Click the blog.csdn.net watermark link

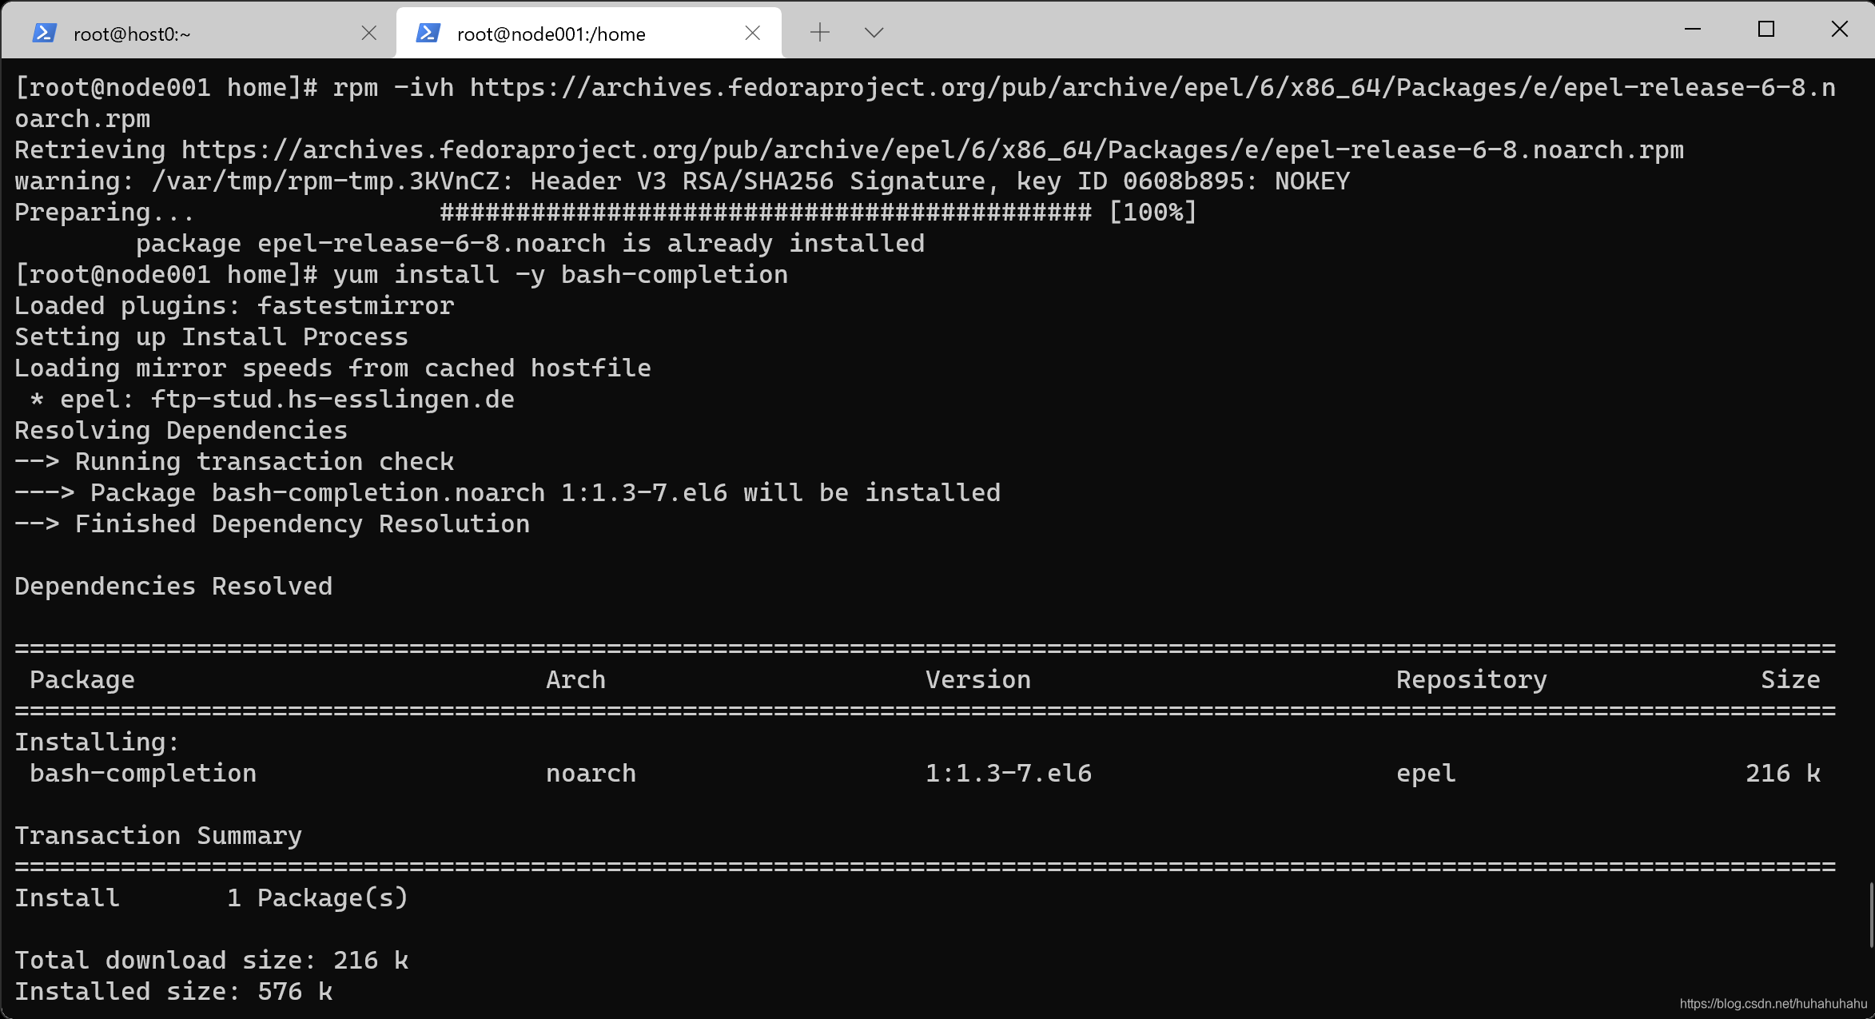(x=1773, y=1004)
